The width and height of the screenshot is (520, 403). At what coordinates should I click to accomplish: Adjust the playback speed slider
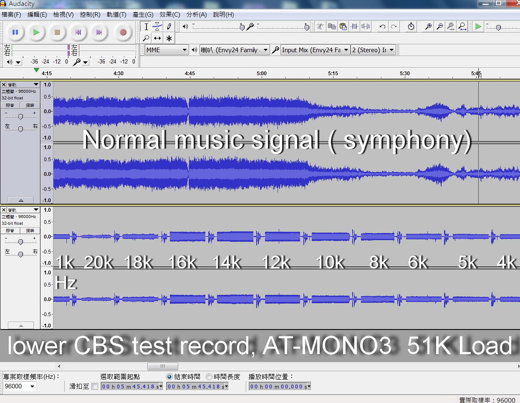[498, 28]
